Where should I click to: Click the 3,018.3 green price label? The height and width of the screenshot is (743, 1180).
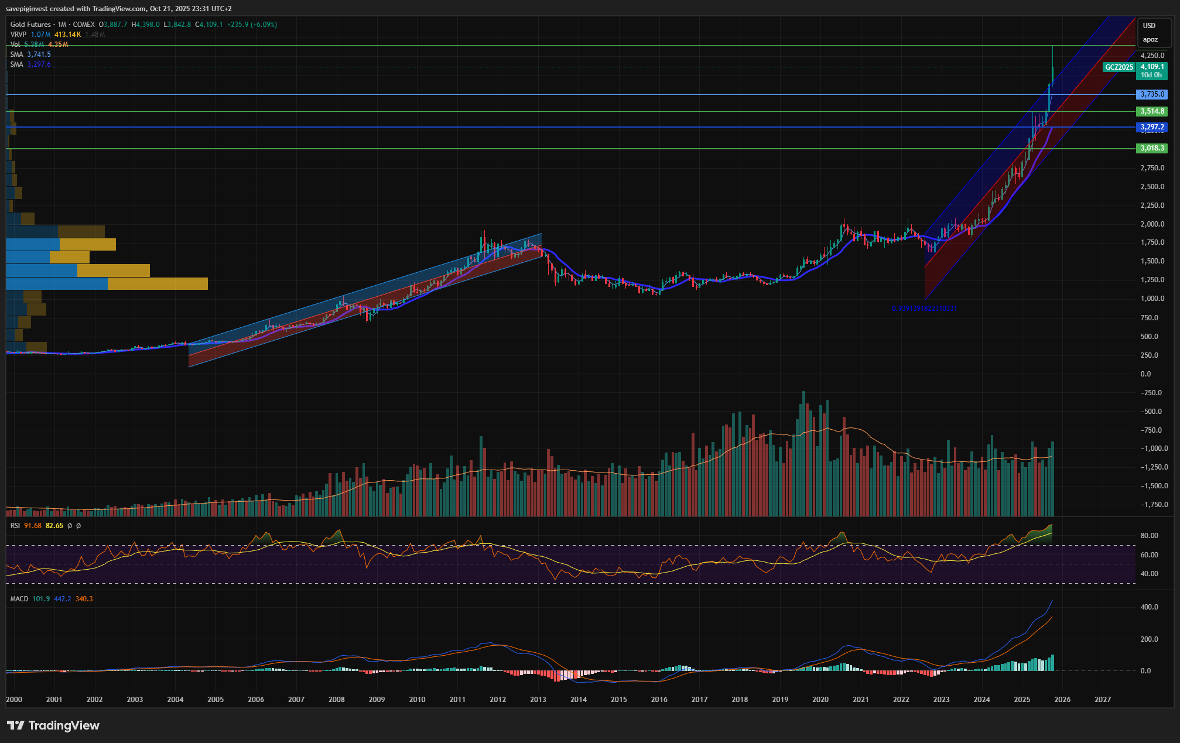1152,148
